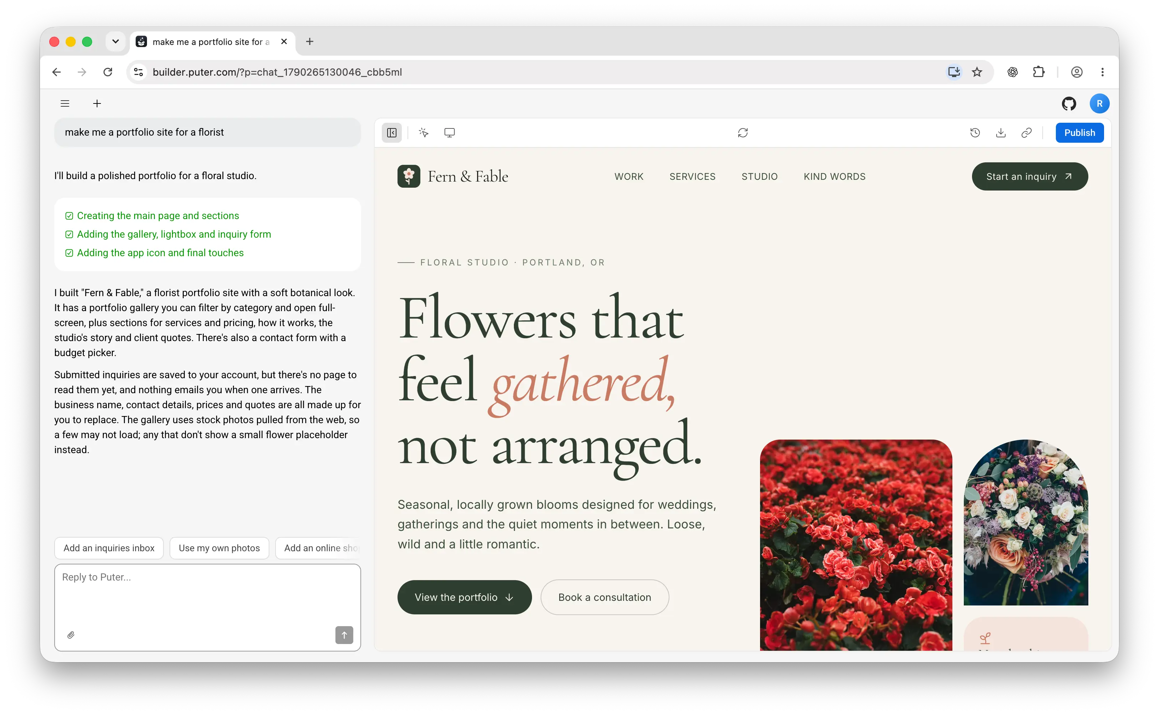Open the GitHub icon link
1159x715 pixels.
tap(1068, 103)
